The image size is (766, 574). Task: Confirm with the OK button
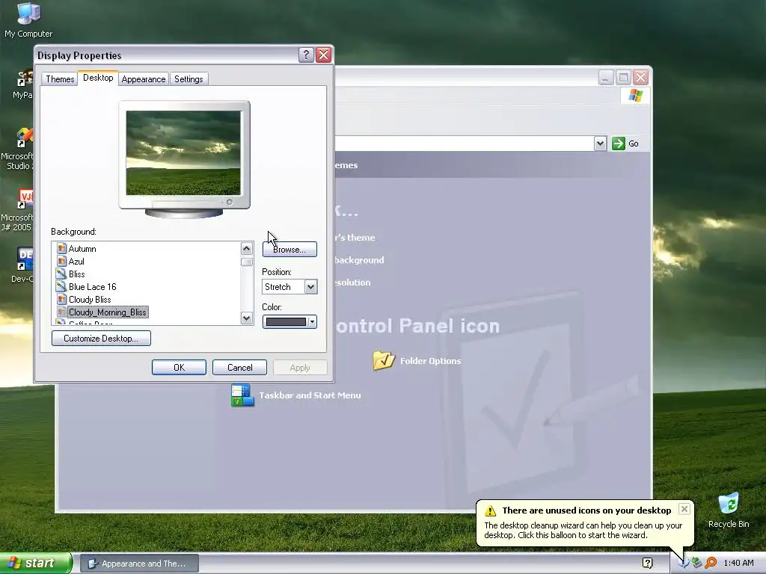click(x=179, y=368)
